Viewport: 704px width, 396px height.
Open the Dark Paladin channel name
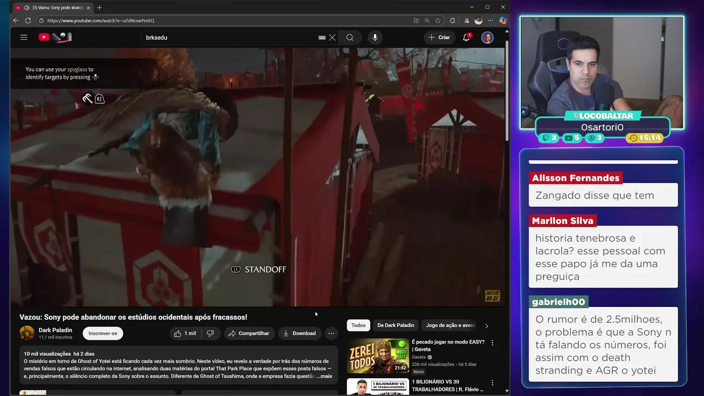coord(55,330)
